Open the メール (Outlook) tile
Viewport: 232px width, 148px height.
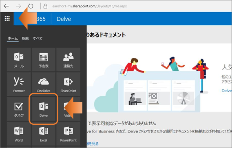point(19,60)
